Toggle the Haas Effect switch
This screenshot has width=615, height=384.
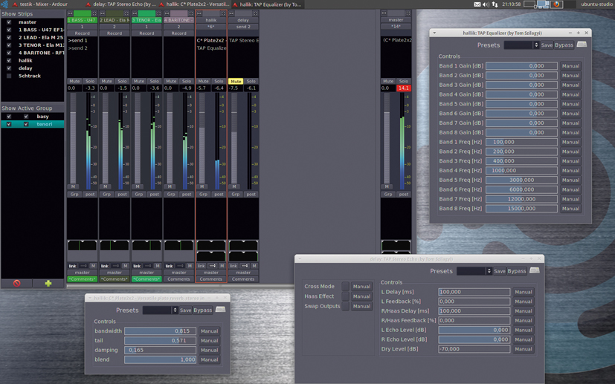[x=345, y=296]
